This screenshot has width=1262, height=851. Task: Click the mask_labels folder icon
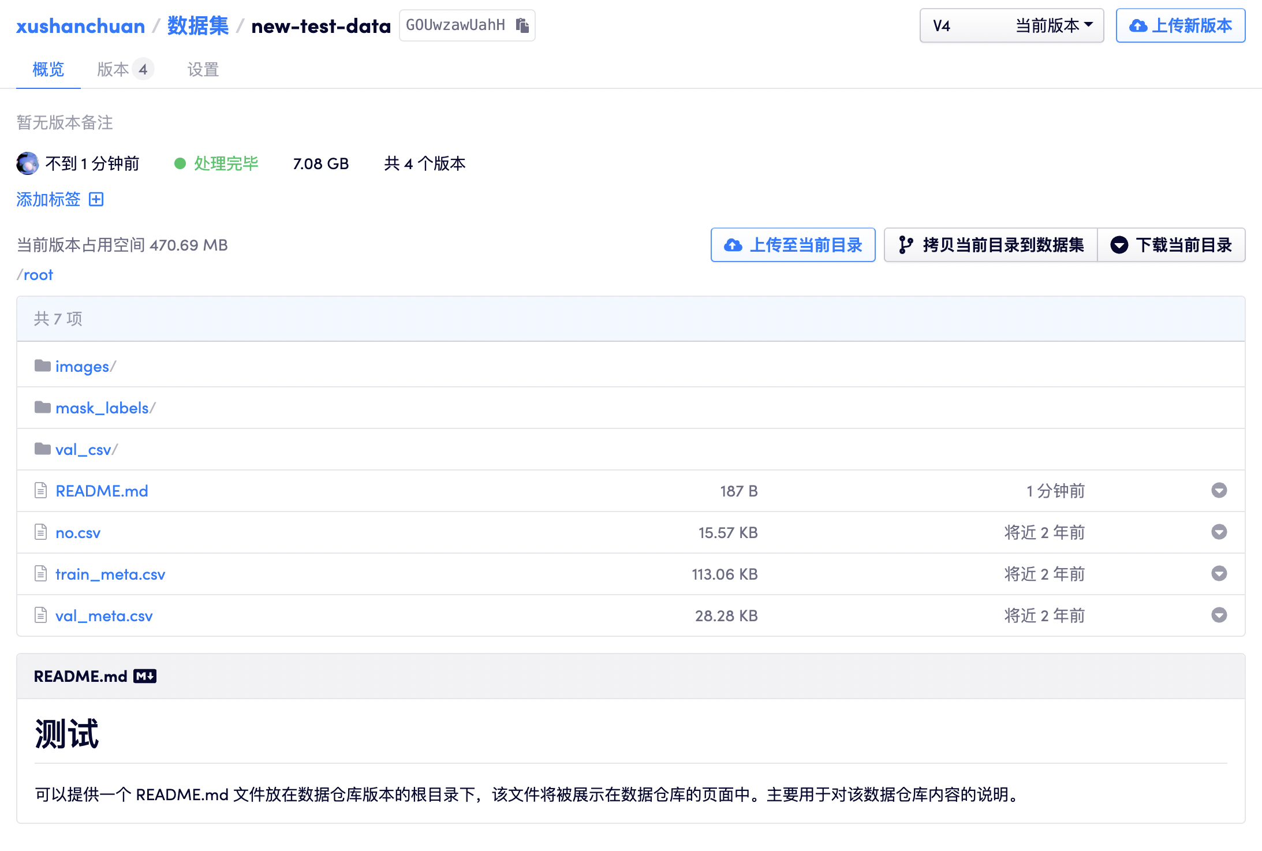click(42, 408)
